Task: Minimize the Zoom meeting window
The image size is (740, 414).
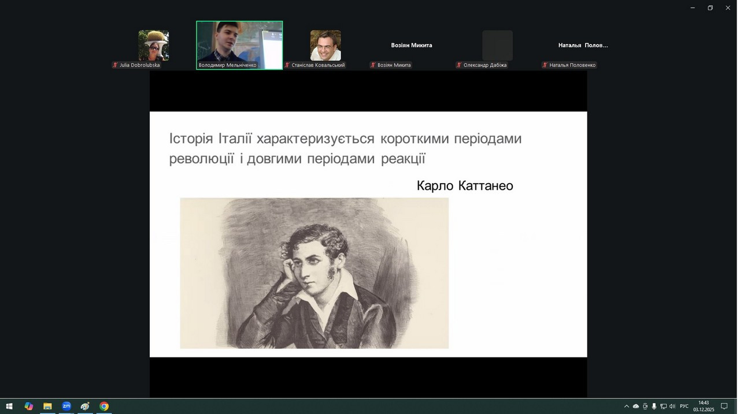Action: coord(693,8)
